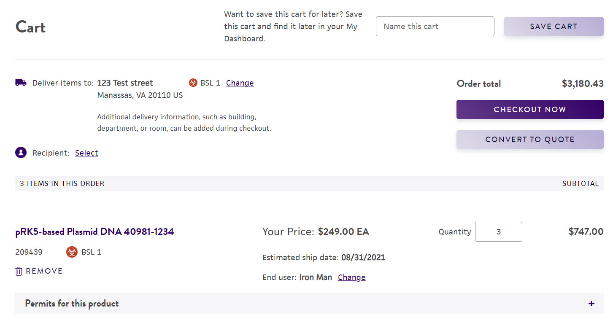Screen dimensions: 613x323
Task: Click the biohazard icon beside product 209439
Action: [72, 252]
